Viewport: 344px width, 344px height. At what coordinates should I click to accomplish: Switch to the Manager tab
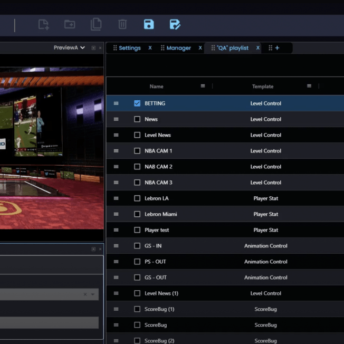(x=178, y=48)
